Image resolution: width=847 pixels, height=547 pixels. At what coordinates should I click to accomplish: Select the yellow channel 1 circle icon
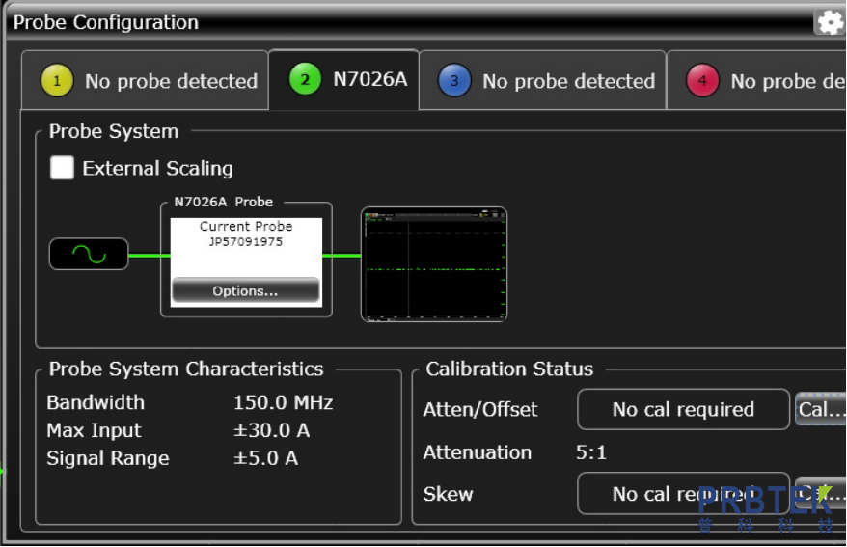57,81
